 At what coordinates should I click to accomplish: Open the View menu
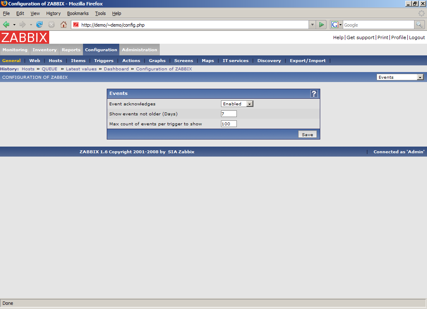[x=35, y=13]
